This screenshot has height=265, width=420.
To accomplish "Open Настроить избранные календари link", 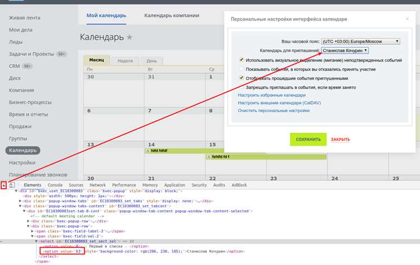I will point(272,95).
